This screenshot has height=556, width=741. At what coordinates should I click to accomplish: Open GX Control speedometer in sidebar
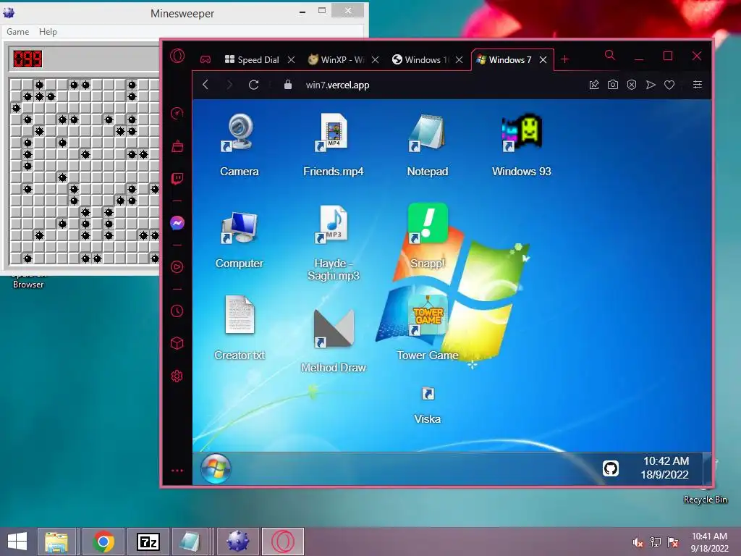(177, 113)
